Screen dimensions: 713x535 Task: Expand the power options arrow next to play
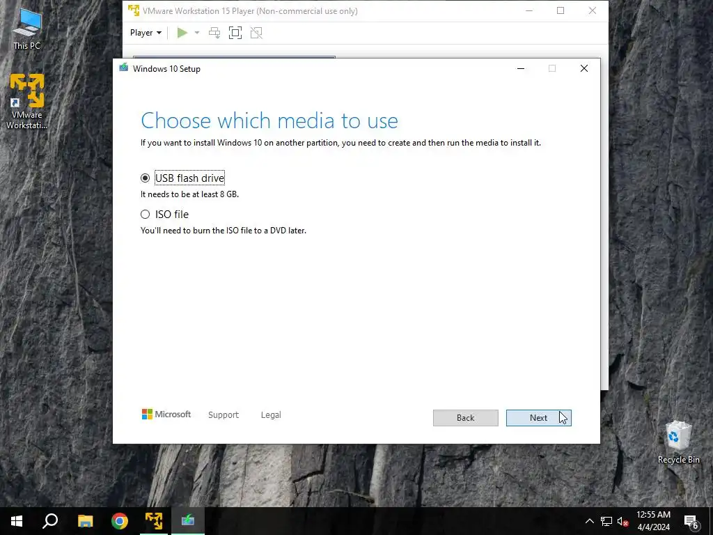(197, 33)
